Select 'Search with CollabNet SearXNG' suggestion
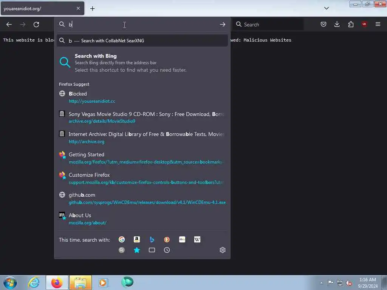The image size is (387, 290). 142,41
